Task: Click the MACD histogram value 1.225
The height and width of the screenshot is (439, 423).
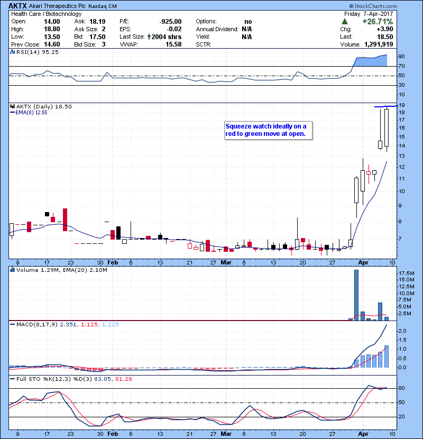Action: [111, 324]
